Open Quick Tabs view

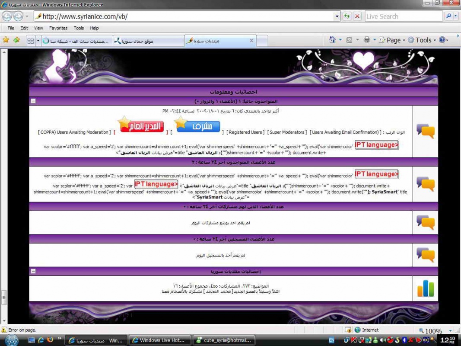click(31, 41)
